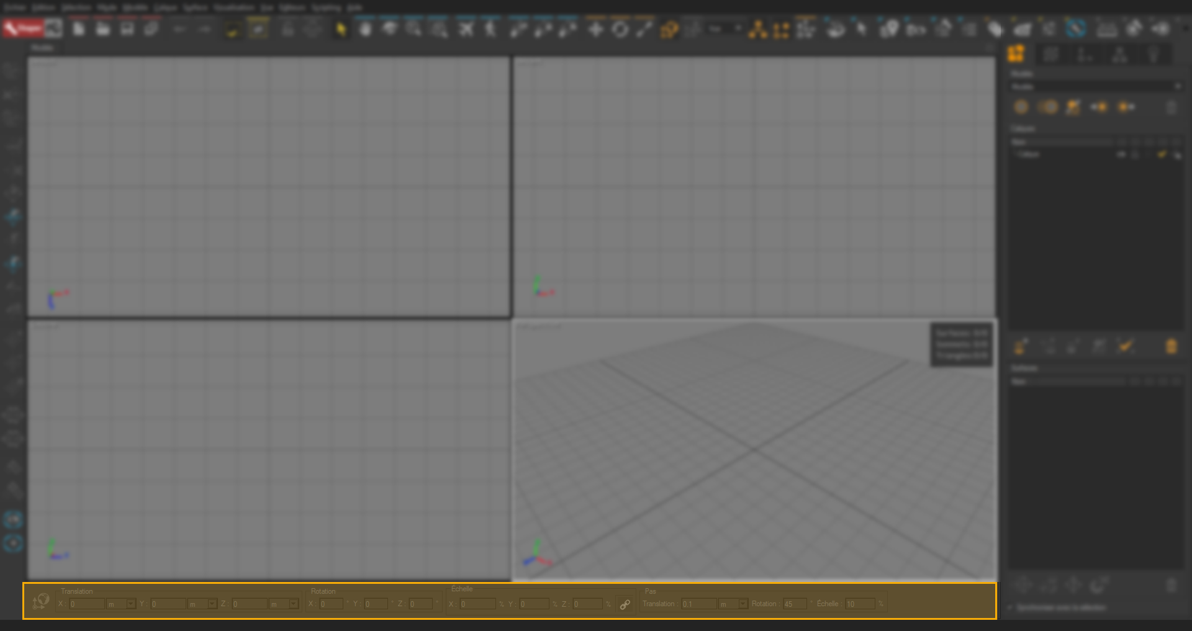Toggle the chain link for uniform scaling

tap(625, 603)
